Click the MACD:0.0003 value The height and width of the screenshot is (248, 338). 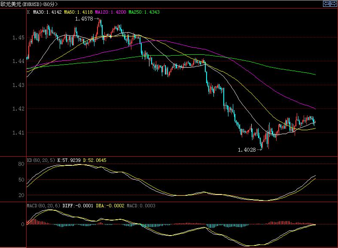(141, 206)
